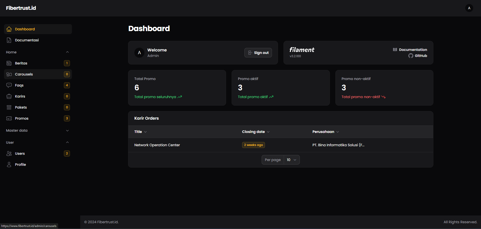Click the Sign out arrow icon
This screenshot has height=229, width=481.
[250, 53]
